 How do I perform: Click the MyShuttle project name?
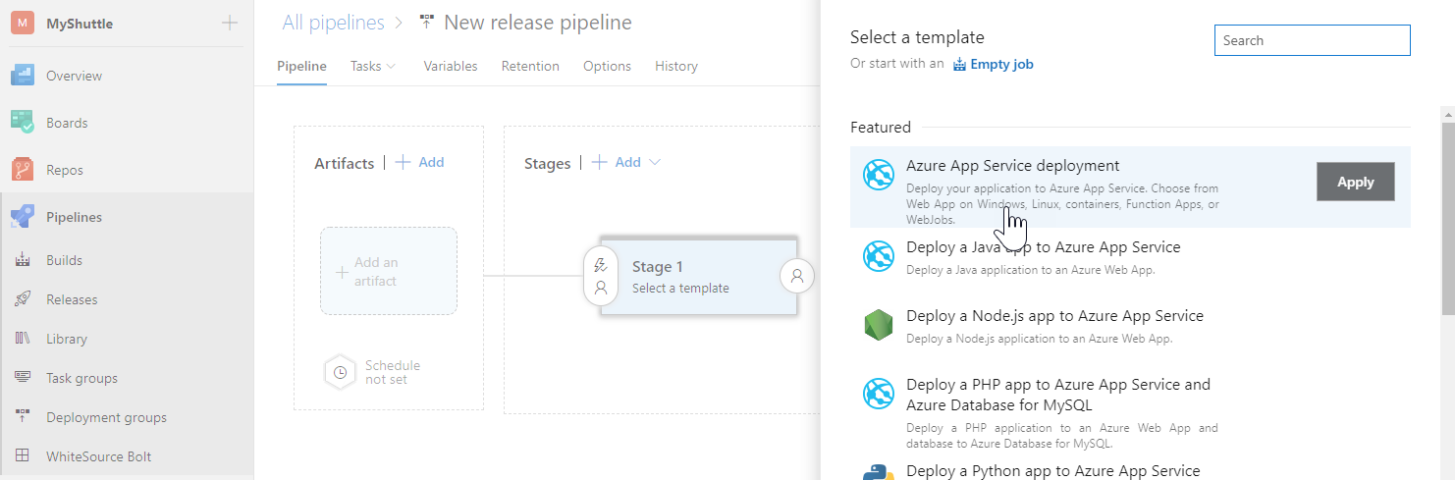point(80,24)
